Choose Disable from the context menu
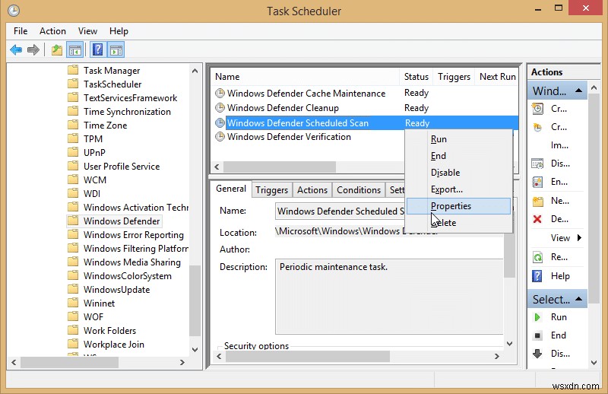 click(x=458, y=173)
